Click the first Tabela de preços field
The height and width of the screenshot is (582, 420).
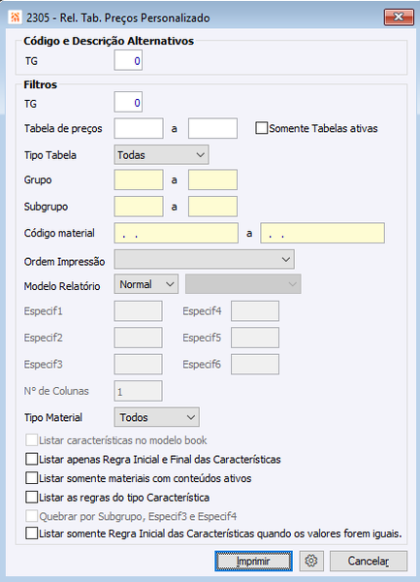point(139,128)
